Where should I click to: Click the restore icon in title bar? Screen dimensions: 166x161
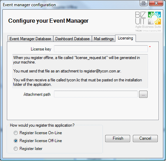pyautogui.click(x=144, y=3)
